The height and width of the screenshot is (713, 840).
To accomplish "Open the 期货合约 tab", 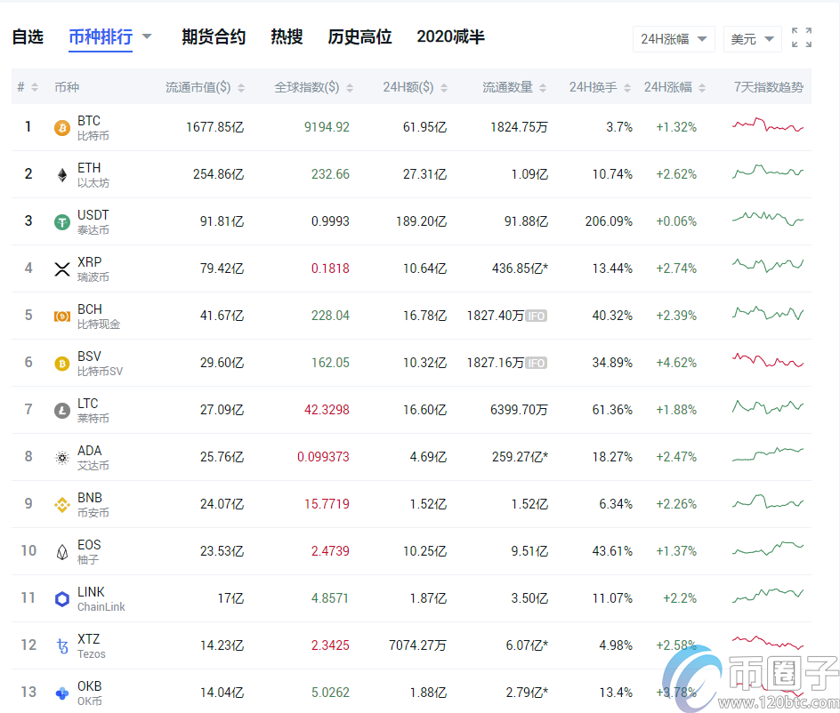I will click(x=214, y=37).
